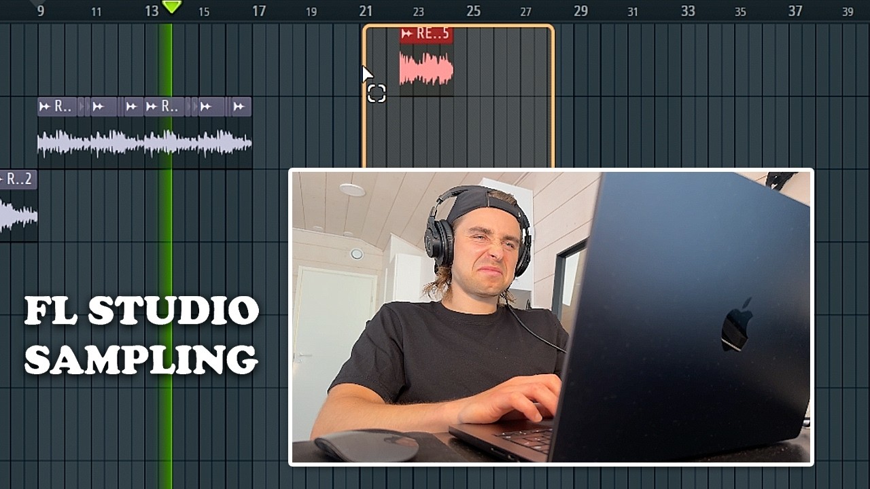Jump to bar 15 on timeline ruler

coord(203,12)
